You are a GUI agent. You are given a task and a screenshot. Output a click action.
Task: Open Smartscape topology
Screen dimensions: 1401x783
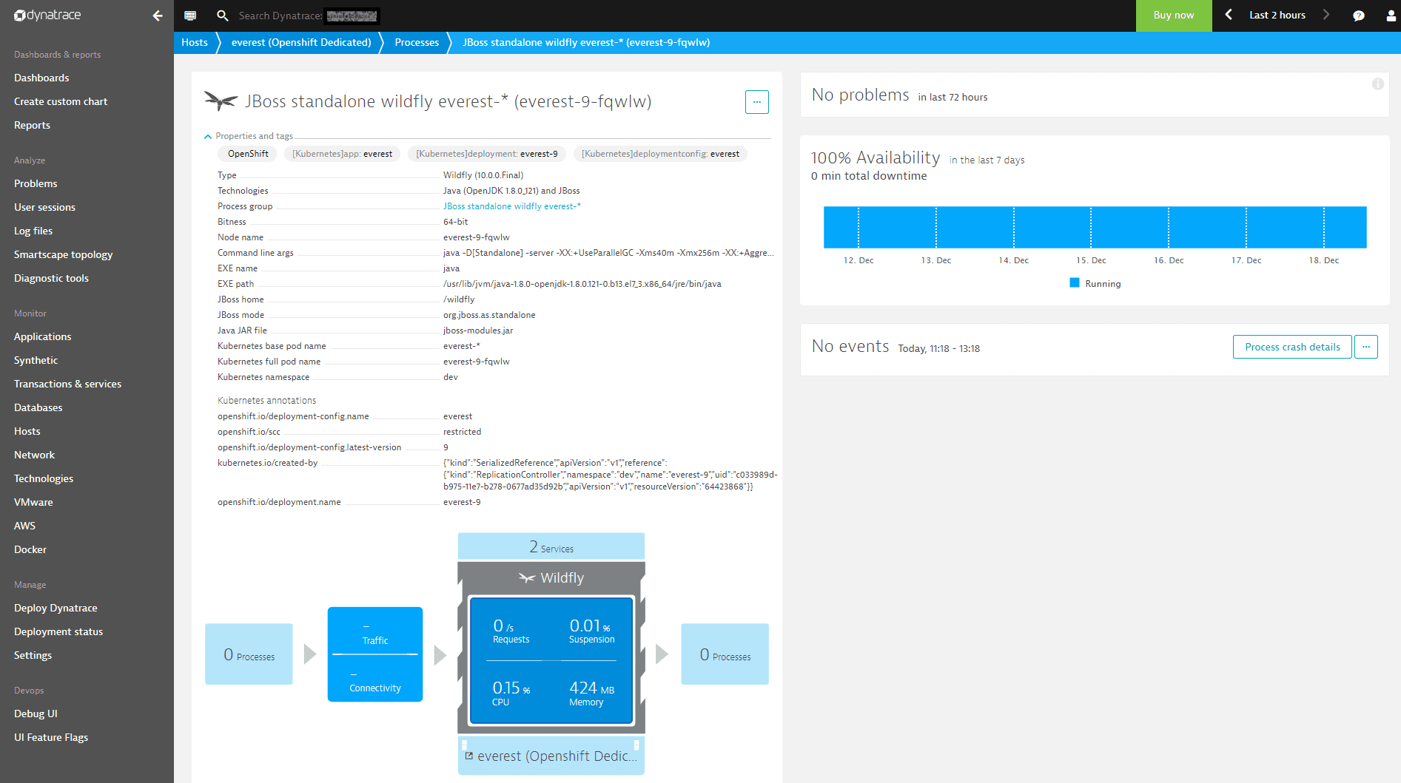(x=63, y=254)
